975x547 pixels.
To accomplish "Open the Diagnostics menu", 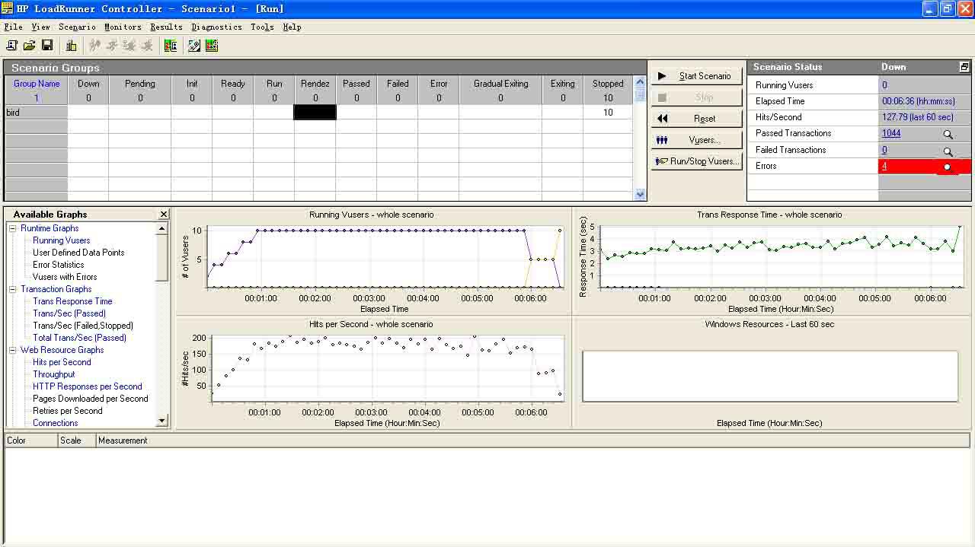I will [x=216, y=27].
